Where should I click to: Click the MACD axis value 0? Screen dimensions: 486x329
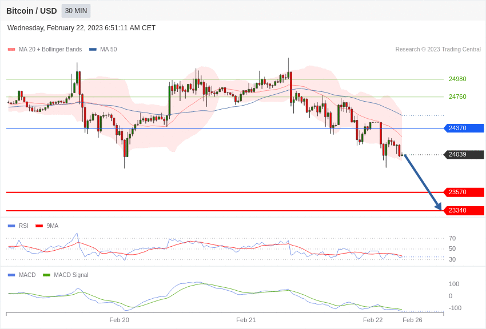(x=451, y=296)
